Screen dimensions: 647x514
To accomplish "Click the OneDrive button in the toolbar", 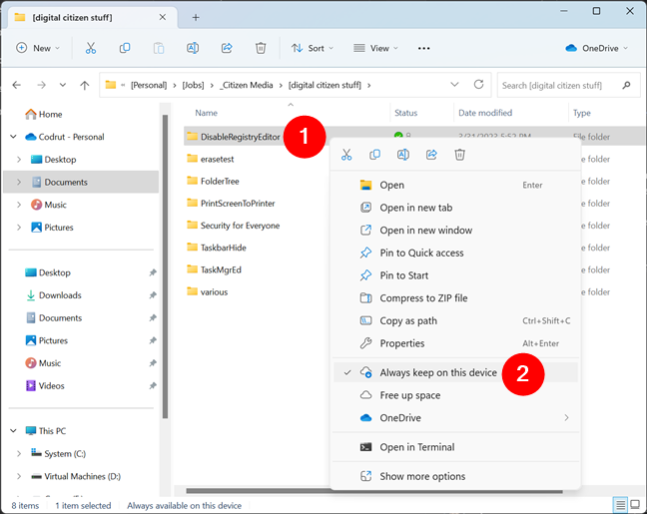I will (x=598, y=48).
